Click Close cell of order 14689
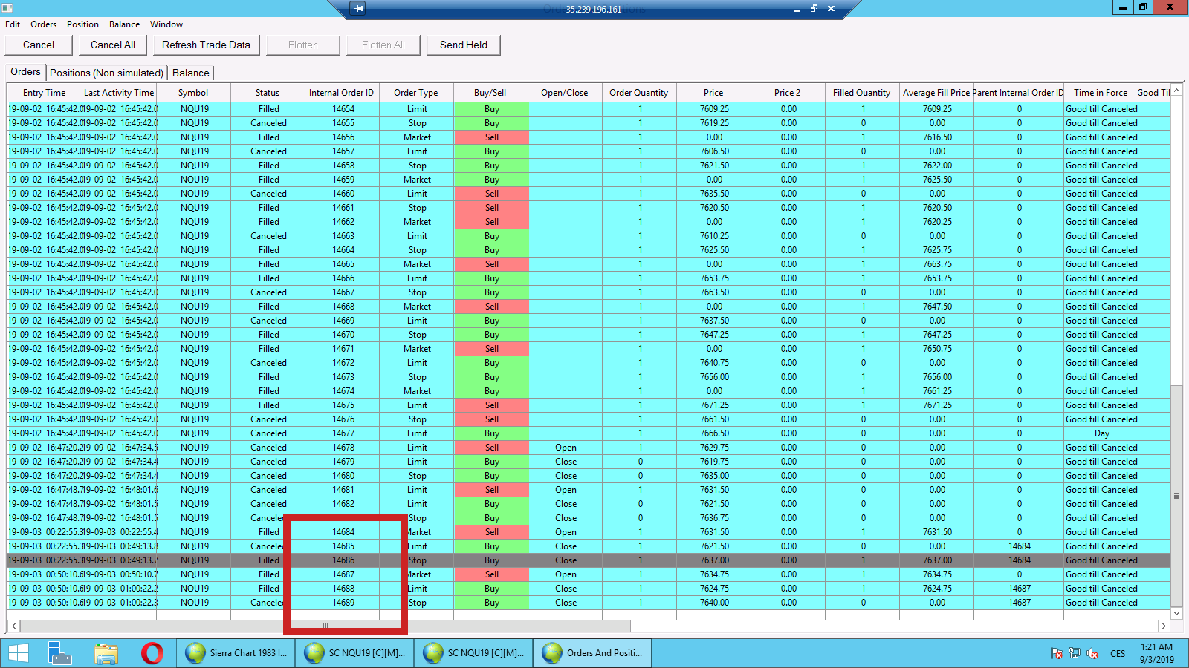The width and height of the screenshot is (1189, 668). point(566,603)
